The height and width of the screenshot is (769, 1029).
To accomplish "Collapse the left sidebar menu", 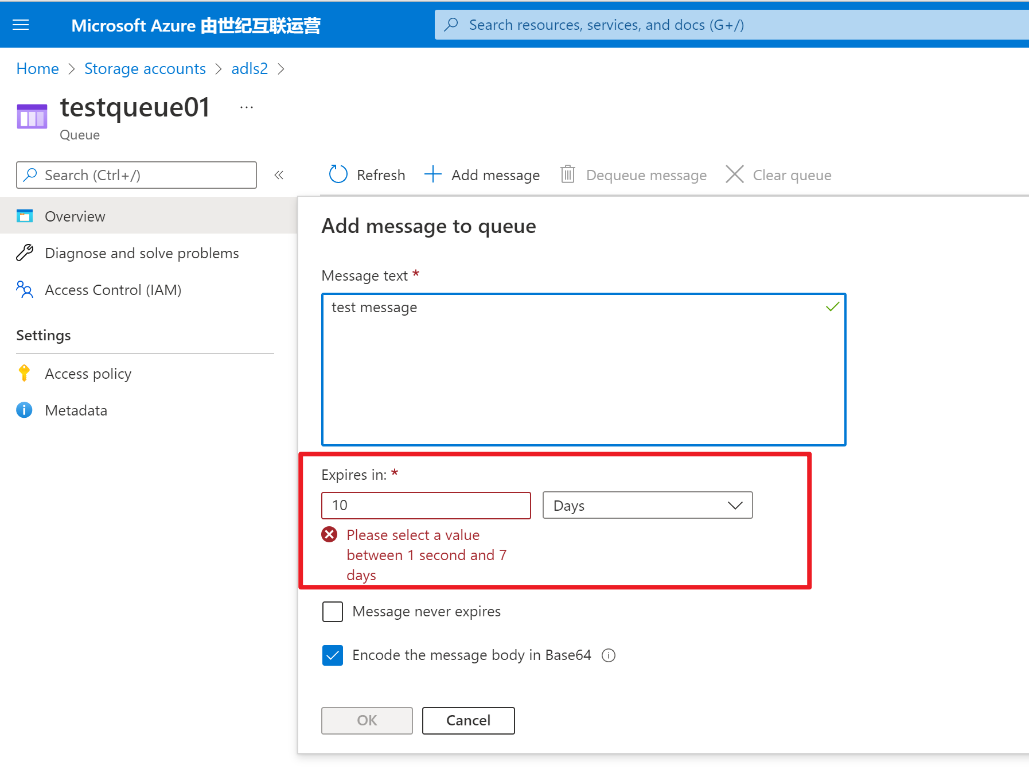I will click(279, 175).
